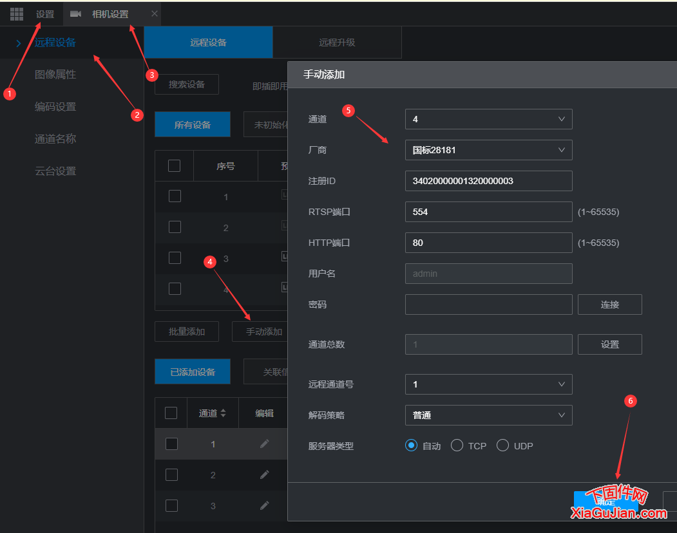Click edit pencil for channel 2
This screenshot has width=677, height=533.
[x=264, y=474]
